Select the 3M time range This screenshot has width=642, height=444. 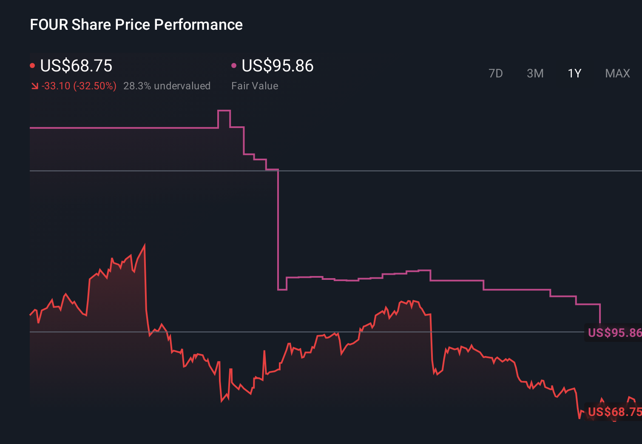(535, 73)
